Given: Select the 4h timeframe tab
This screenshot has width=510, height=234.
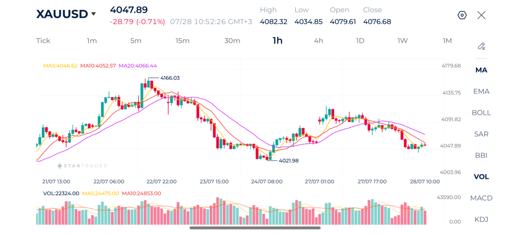Looking at the screenshot, I should tap(318, 41).
